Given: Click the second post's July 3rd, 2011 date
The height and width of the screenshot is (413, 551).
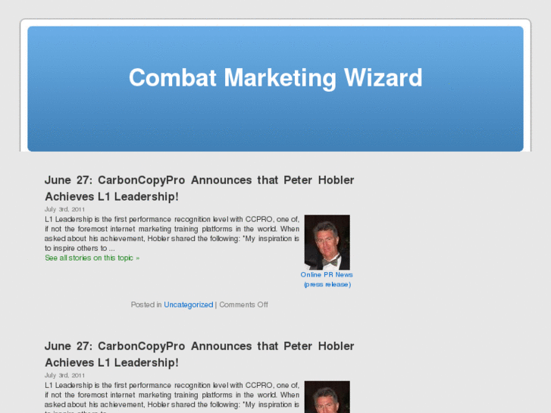Looking at the screenshot, I should click(x=64, y=375).
